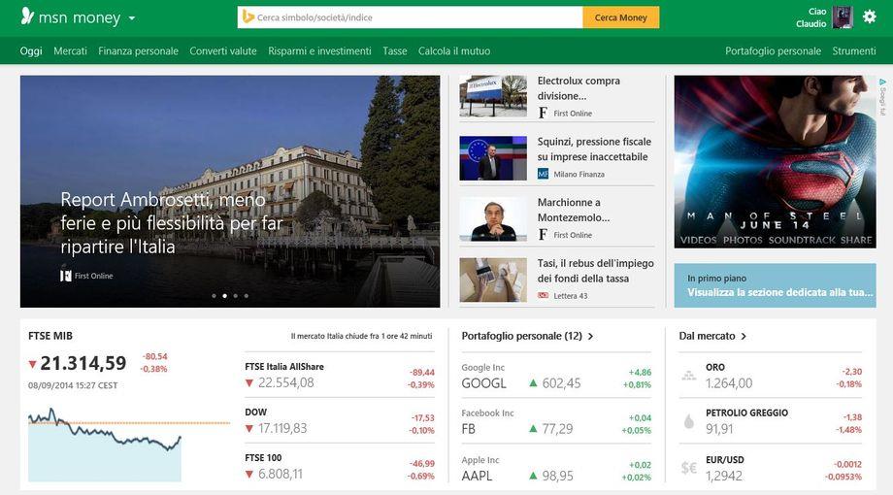Click FTSE MIB down arrow indicator
893x495 pixels.
(32, 364)
